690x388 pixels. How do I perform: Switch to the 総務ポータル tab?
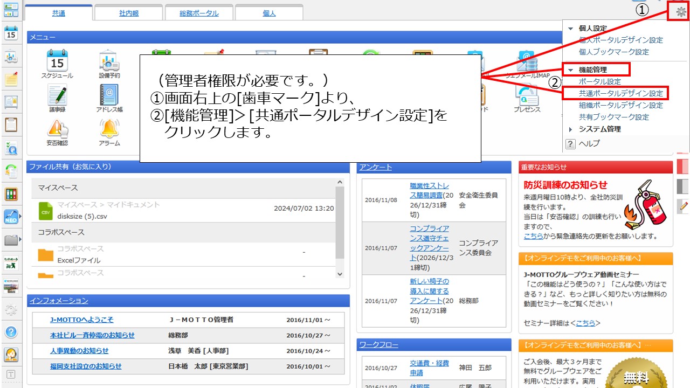199,13
